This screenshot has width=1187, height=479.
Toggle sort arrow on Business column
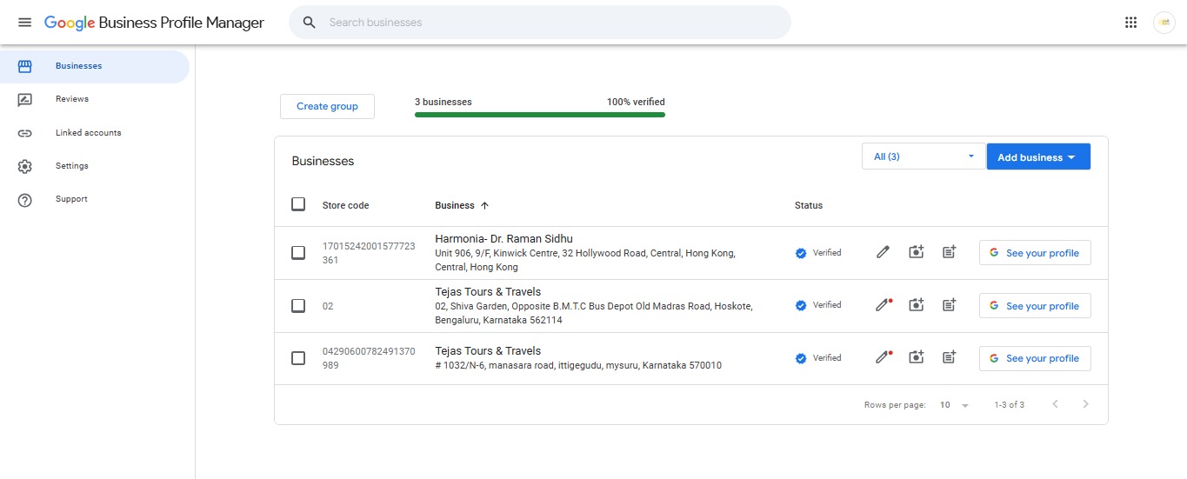point(484,206)
